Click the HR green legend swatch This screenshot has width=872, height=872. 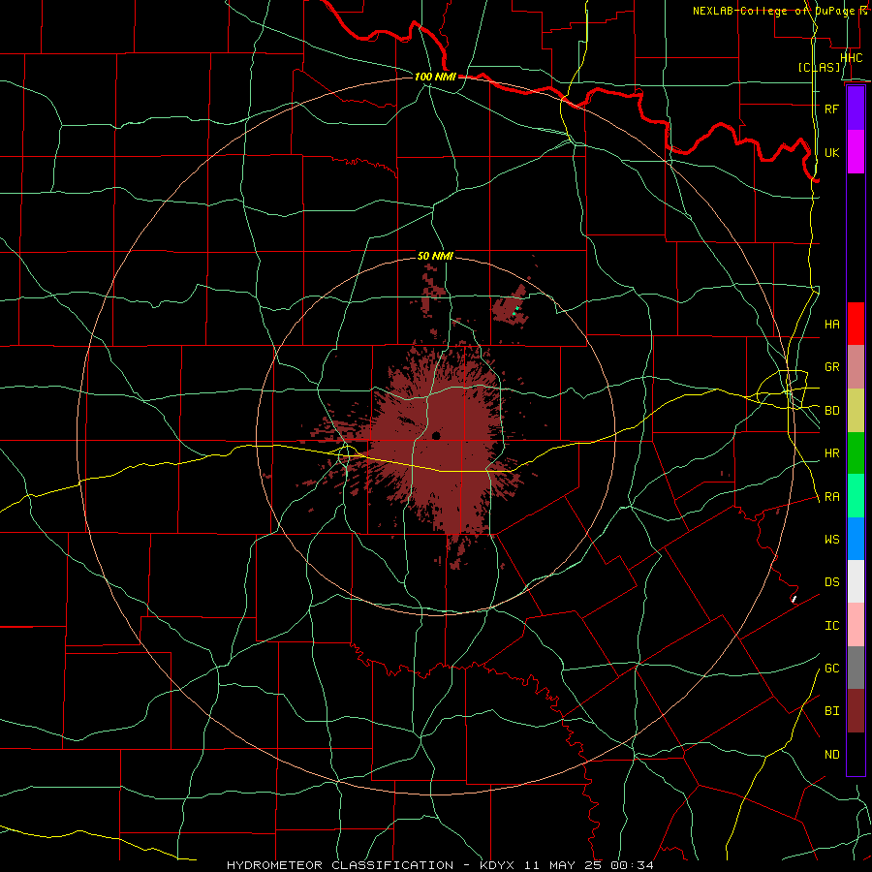tap(856, 452)
